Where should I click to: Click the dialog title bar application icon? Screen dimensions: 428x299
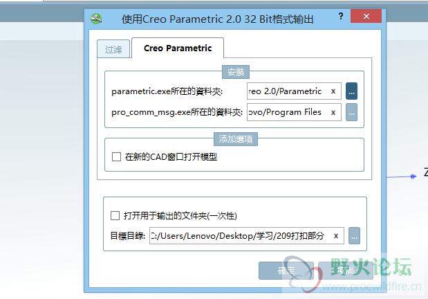[x=96, y=19]
